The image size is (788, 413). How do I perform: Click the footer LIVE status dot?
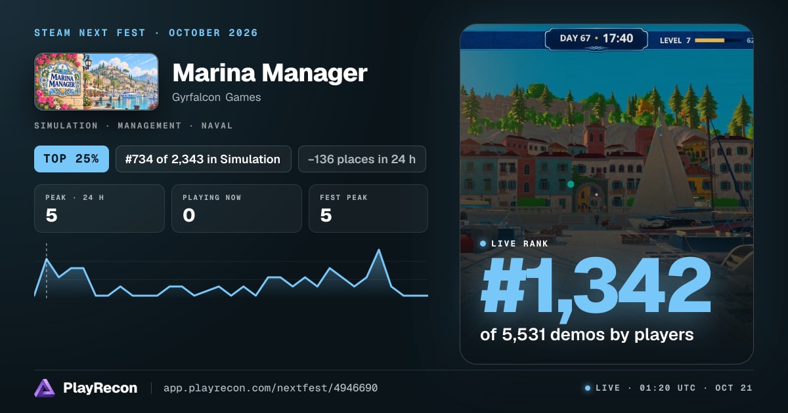coord(588,388)
